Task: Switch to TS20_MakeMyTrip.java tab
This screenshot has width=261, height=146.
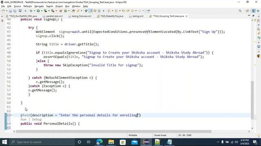Action: click(x=110, y=16)
